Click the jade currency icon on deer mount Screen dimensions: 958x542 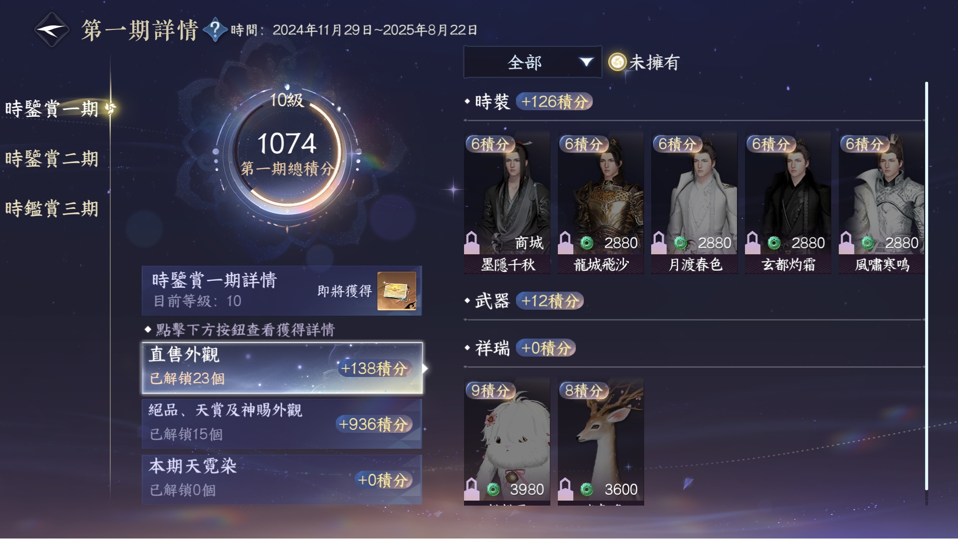click(x=587, y=490)
